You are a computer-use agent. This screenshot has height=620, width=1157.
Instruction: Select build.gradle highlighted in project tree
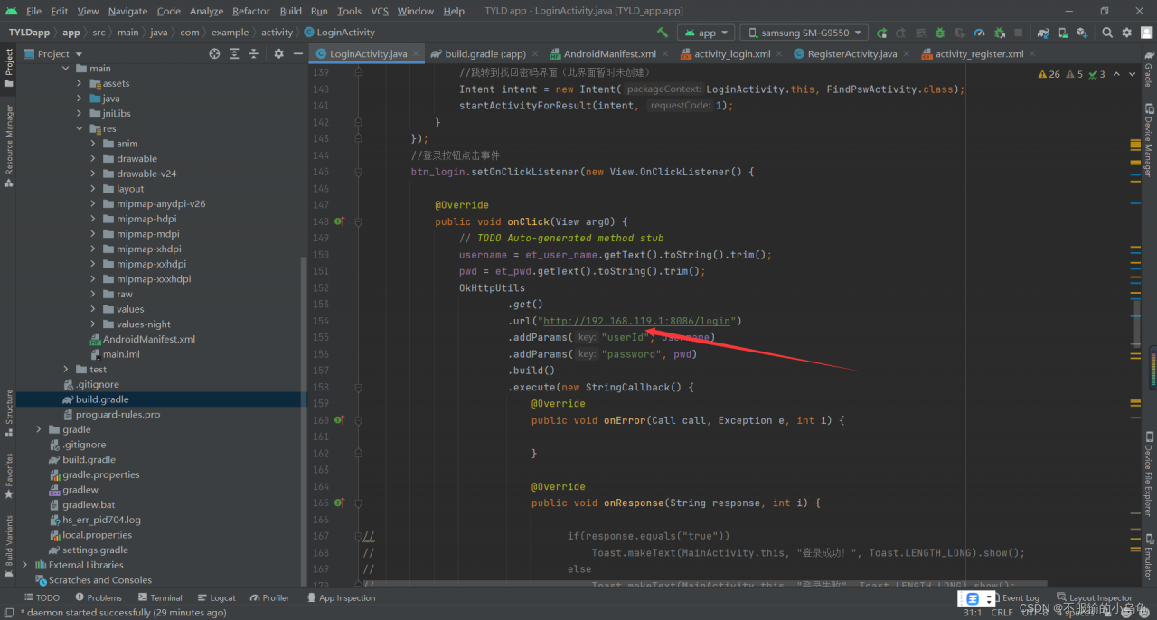102,399
